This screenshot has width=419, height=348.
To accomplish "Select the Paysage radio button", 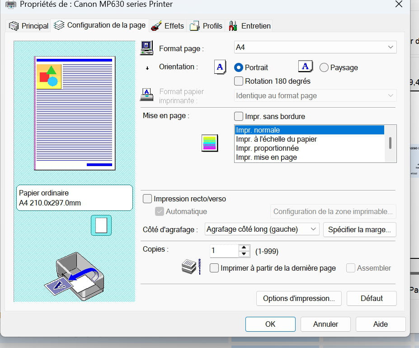I will click(x=324, y=67).
